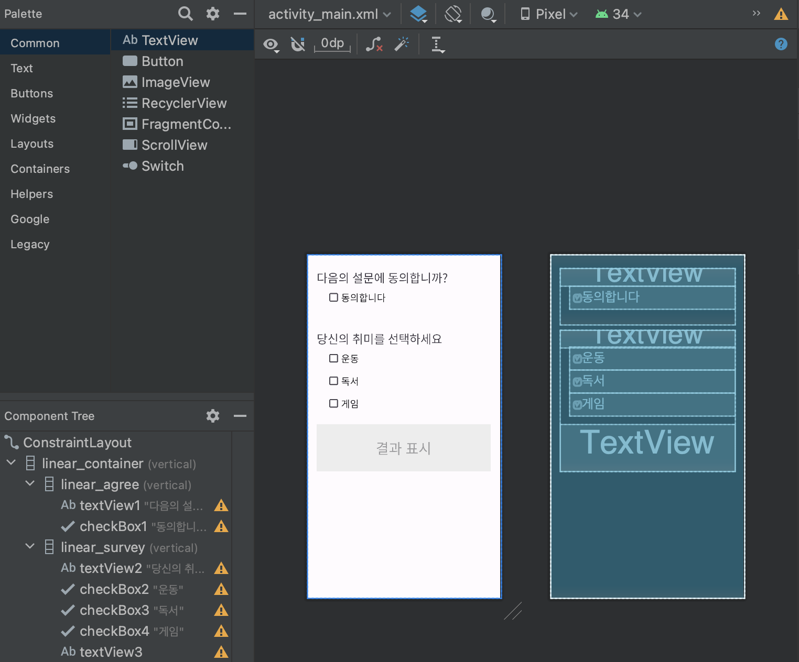
Task: Collapse linear_container tree node
Action: point(11,463)
